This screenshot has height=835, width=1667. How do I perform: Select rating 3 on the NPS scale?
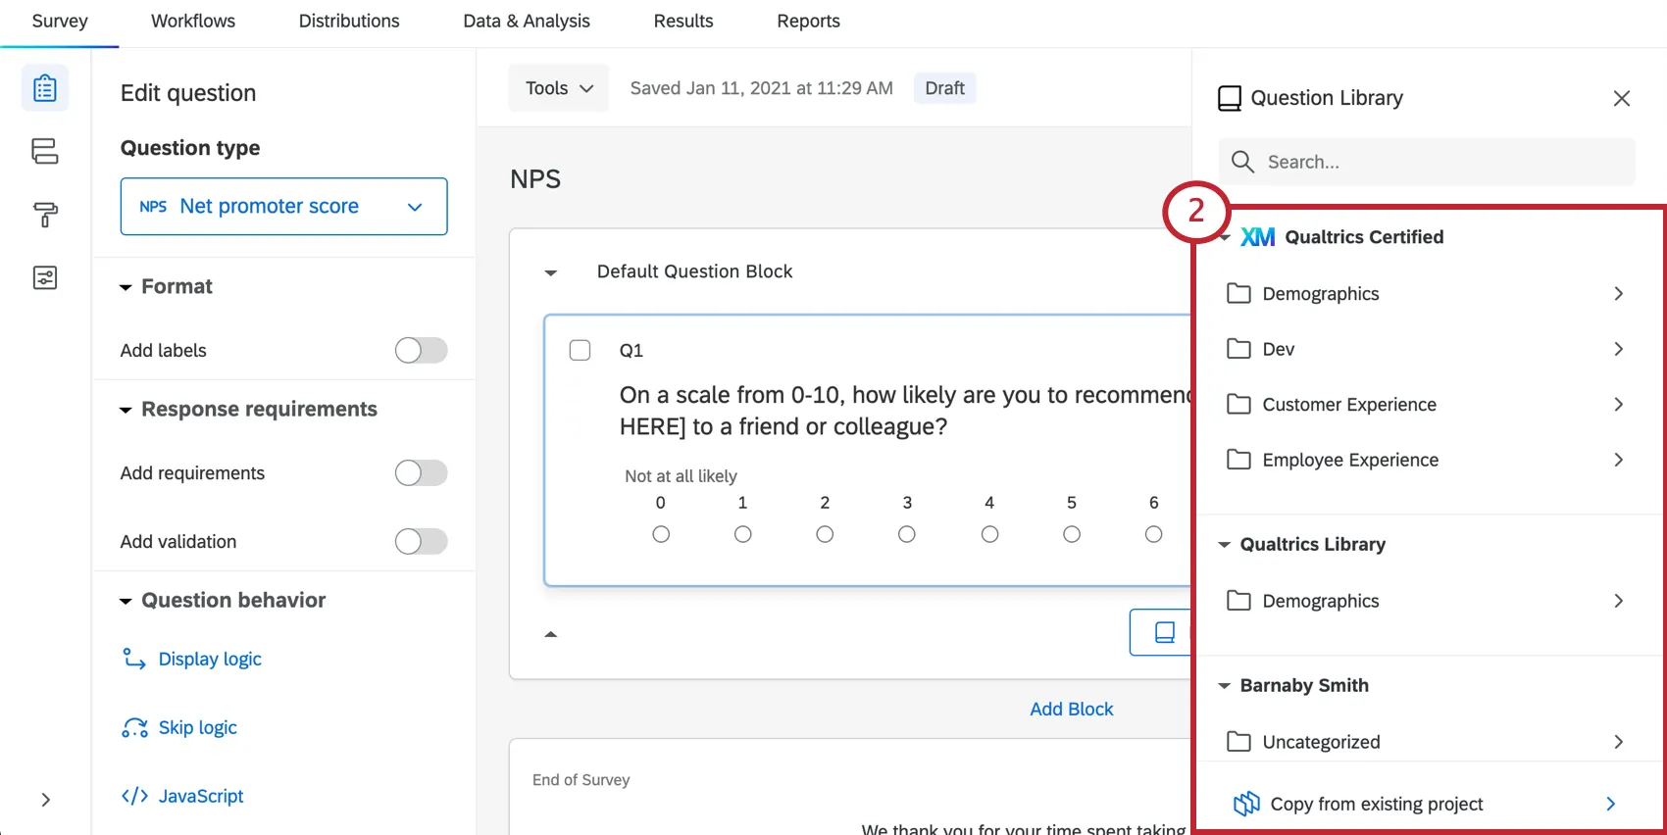[x=907, y=534]
